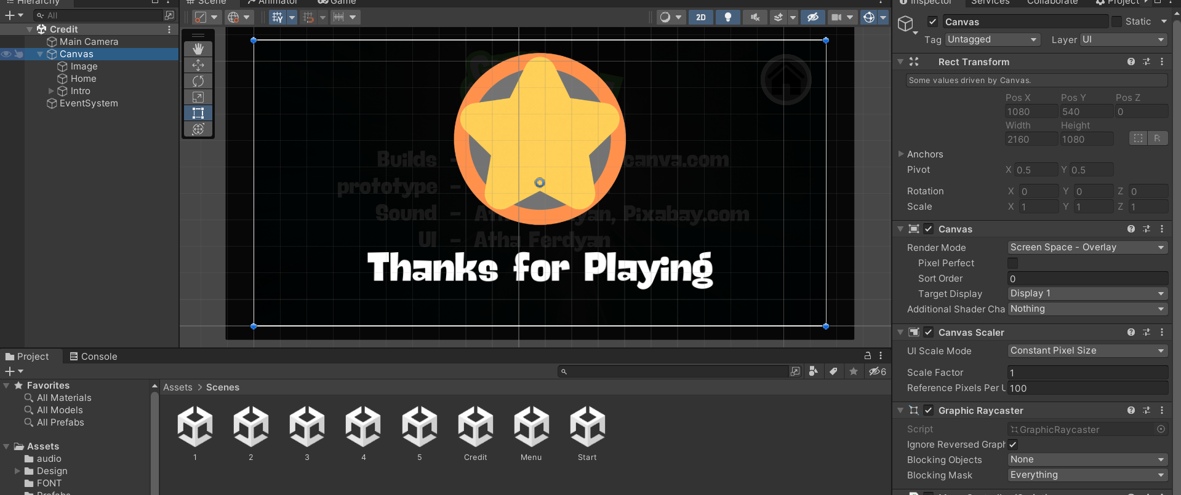The height and width of the screenshot is (495, 1181).
Task: Select the Scale tool
Action: 198,97
